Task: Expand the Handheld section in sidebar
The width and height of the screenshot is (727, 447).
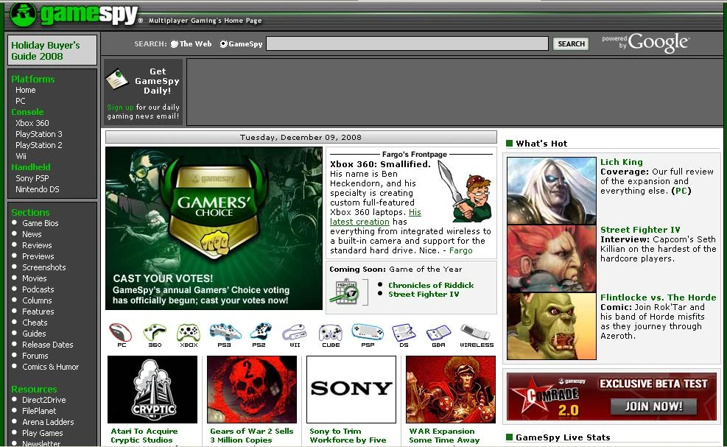Action: pyautogui.click(x=30, y=166)
